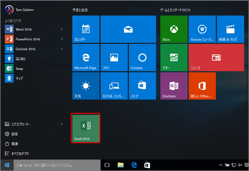Open the Money (マネー) tile
This screenshot has height=171, width=249.
[x=174, y=58]
